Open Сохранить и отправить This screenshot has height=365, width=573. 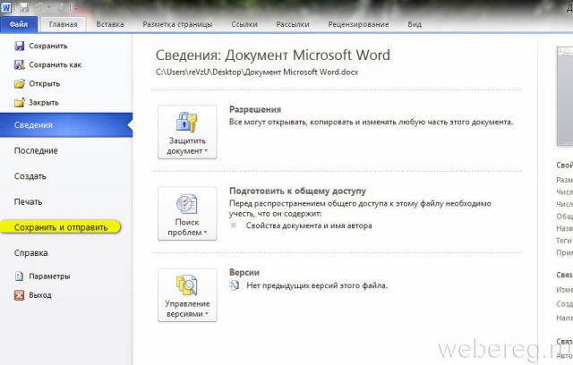click(61, 227)
